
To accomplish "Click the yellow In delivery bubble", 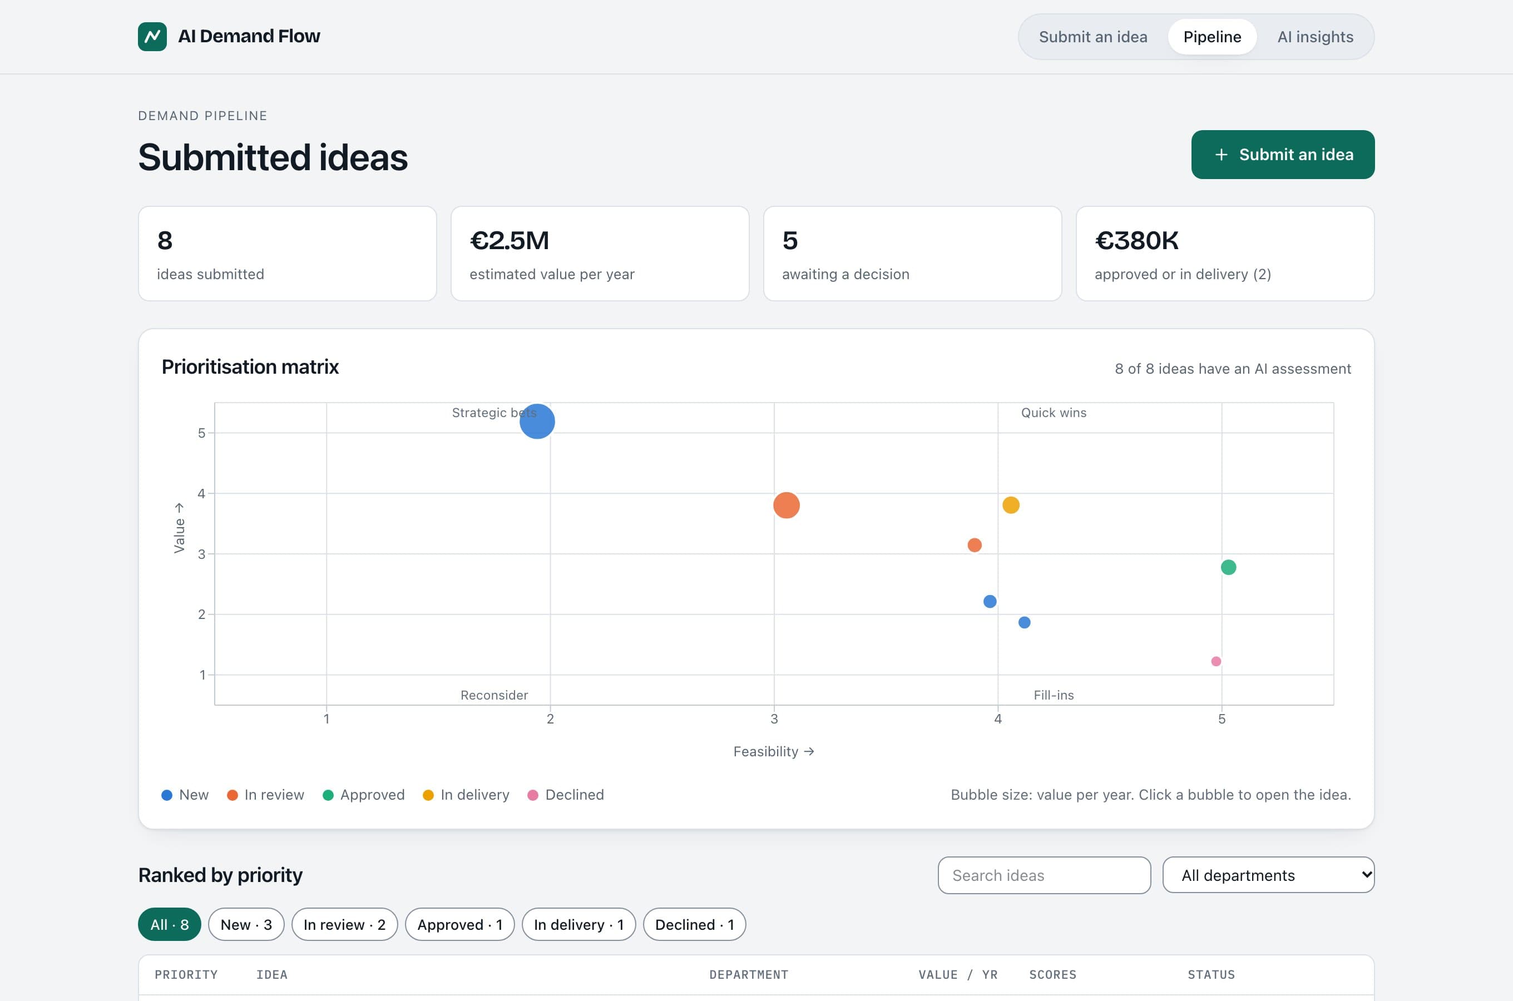I will [1011, 505].
